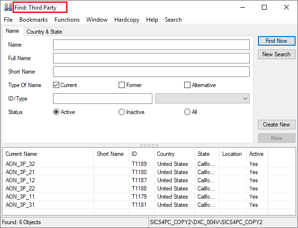Enable the Former name type checkbox

click(x=122, y=85)
